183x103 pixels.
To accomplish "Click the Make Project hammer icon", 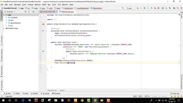I will pyautogui.click(x=123, y=8).
